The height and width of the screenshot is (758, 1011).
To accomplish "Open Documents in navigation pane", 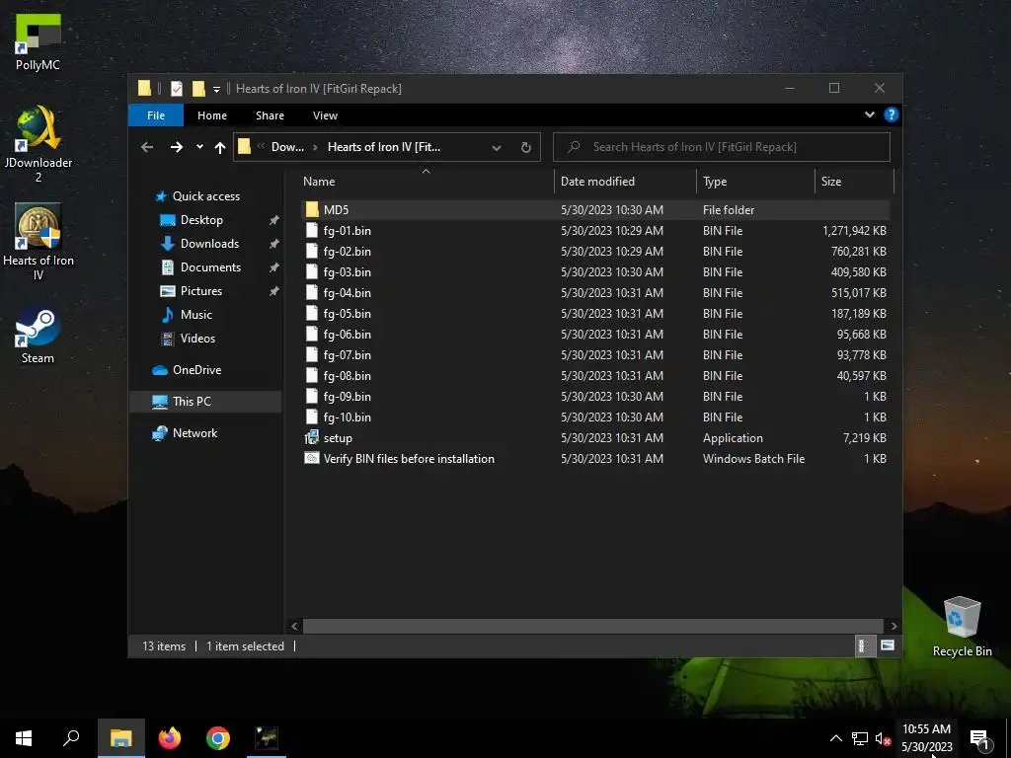I will (210, 267).
